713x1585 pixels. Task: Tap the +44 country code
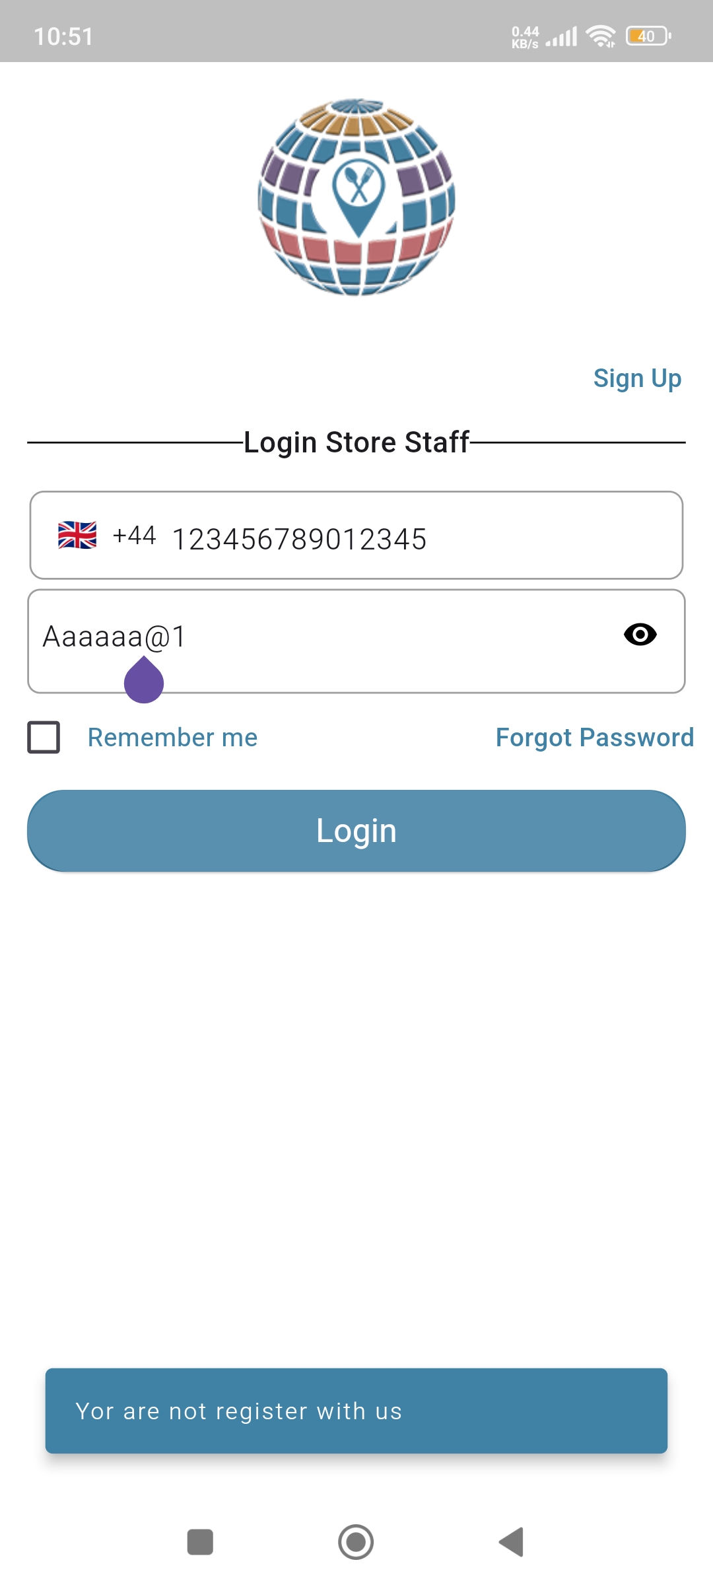tap(134, 536)
